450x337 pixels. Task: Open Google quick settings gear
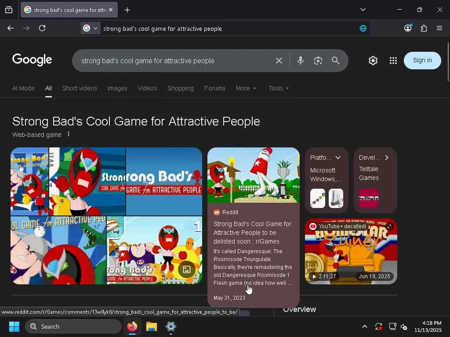[373, 61]
